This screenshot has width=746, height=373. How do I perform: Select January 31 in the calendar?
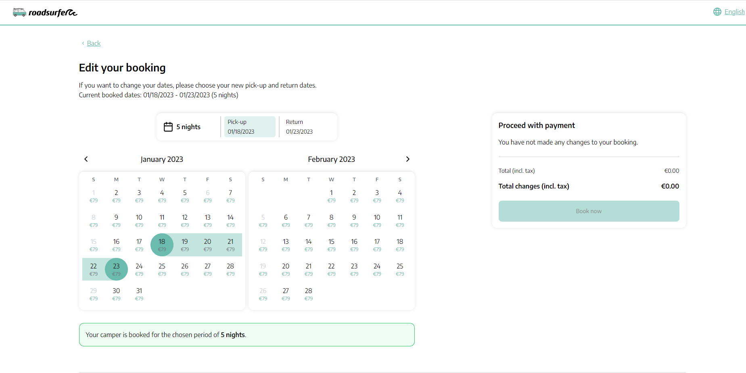[139, 294]
